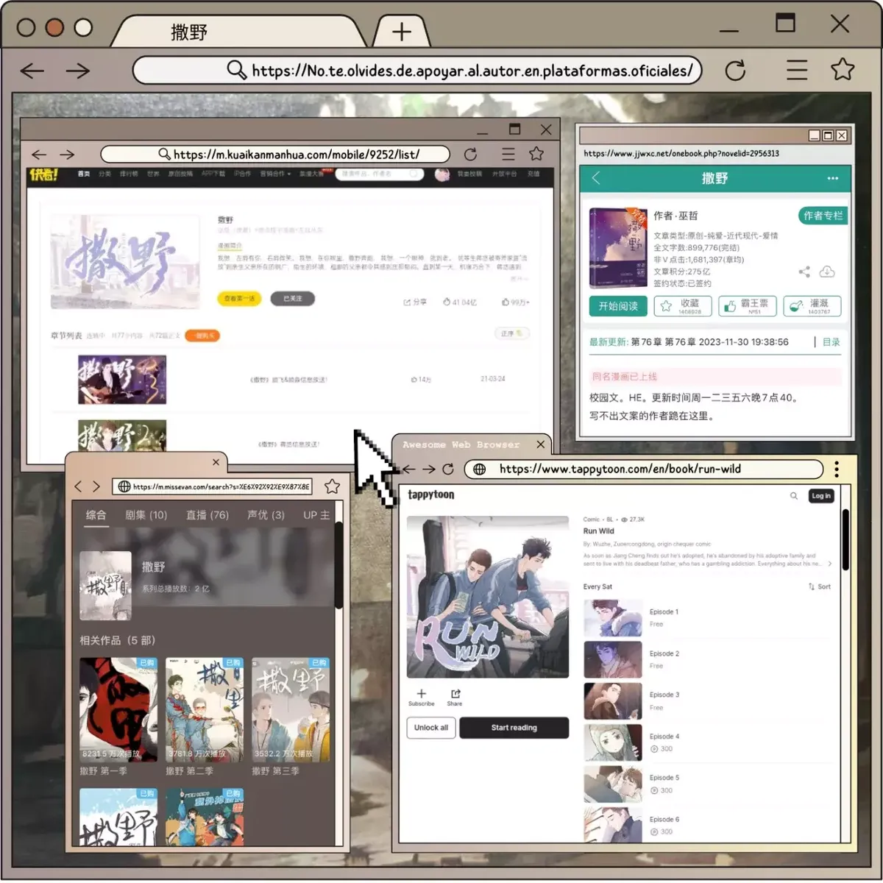Bookmark page with outer browser star icon
This screenshot has height=883, width=883.
[x=843, y=70]
